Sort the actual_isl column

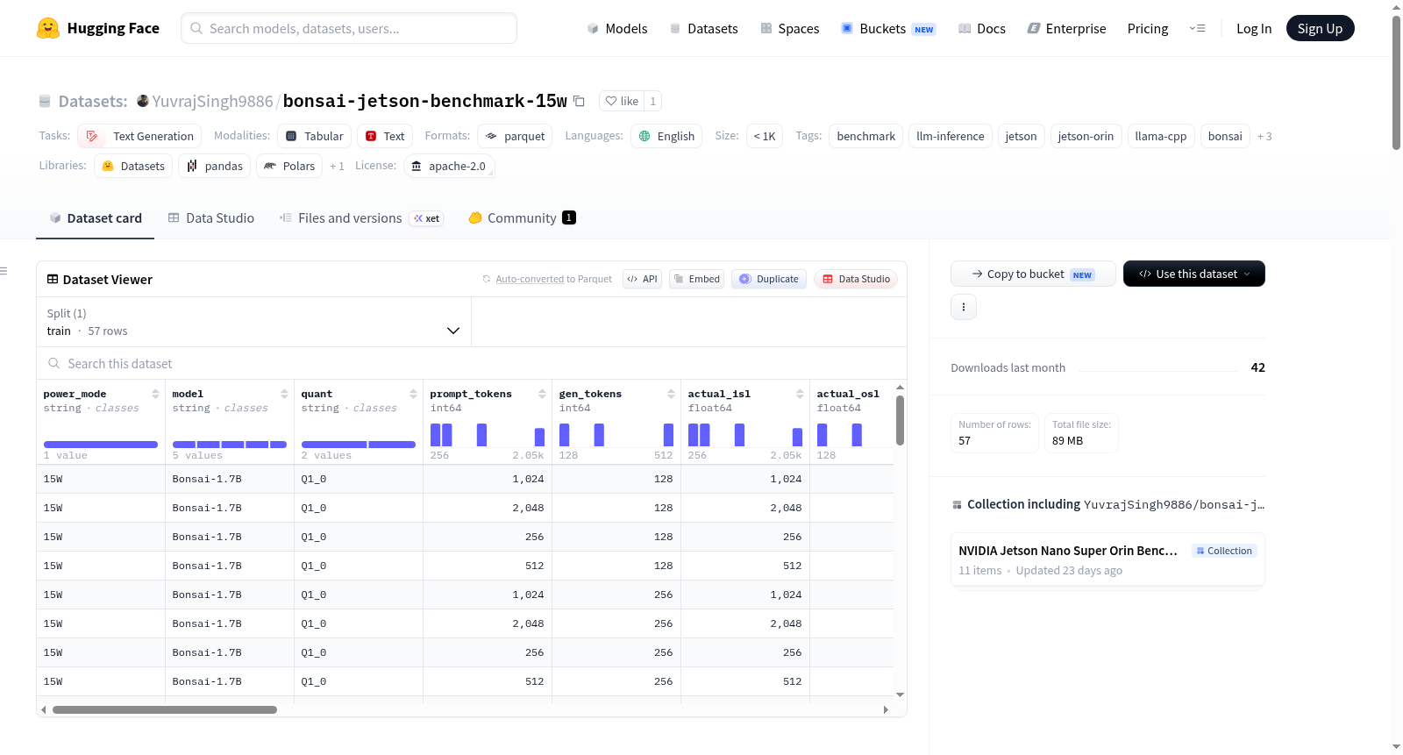point(800,394)
